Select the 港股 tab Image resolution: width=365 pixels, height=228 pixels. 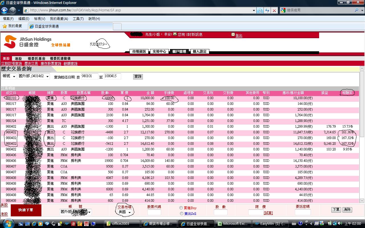18,58
